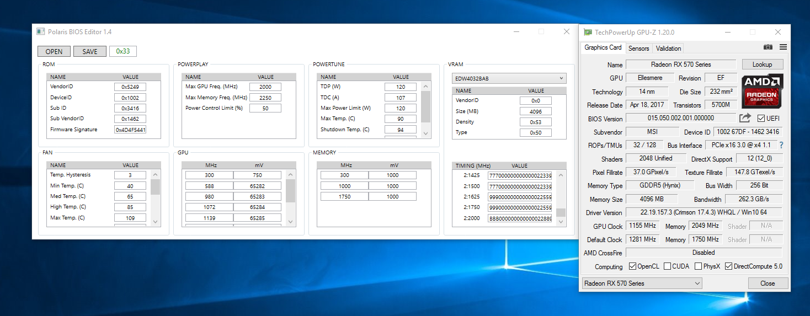Click the GPU-Z Name field Radeon RX 570 Series
Image resolution: width=810 pixels, height=316 pixels.
[x=681, y=65]
